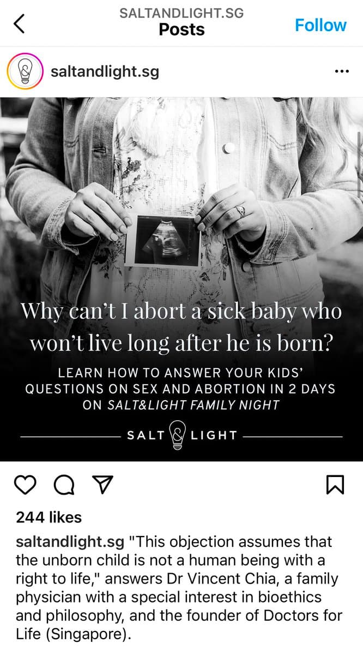The height and width of the screenshot is (655, 363).
Task: Tap the SALTANDLIGHT.SG Posts header title
Action: click(181, 22)
